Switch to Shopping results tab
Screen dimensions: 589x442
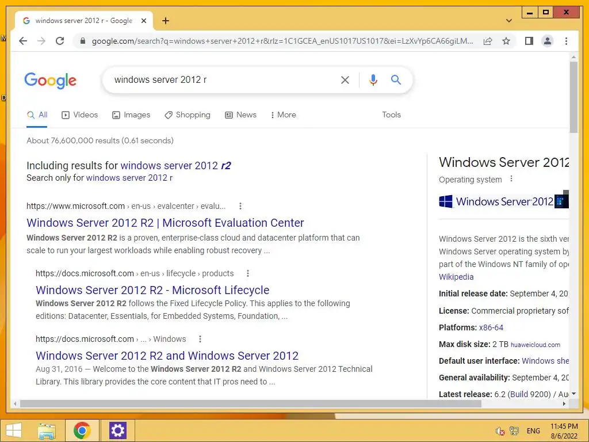click(188, 115)
